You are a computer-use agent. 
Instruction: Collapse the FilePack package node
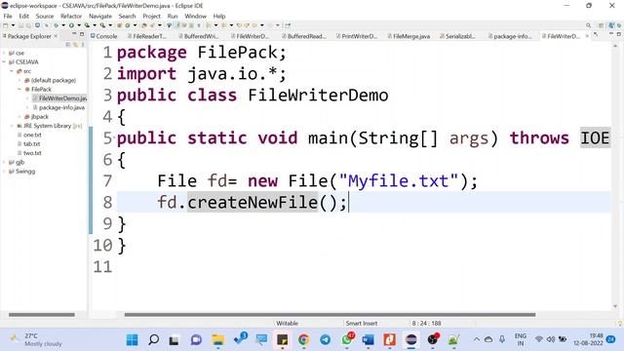coord(19,89)
